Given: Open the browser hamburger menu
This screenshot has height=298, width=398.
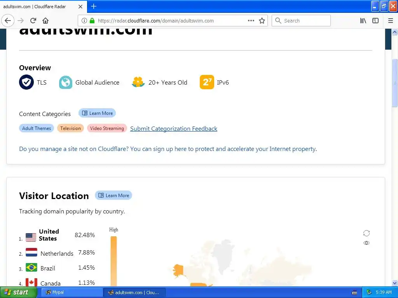Looking at the screenshot, I should (x=391, y=21).
